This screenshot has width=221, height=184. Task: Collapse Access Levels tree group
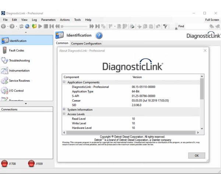pyautogui.click(x=64, y=114)
